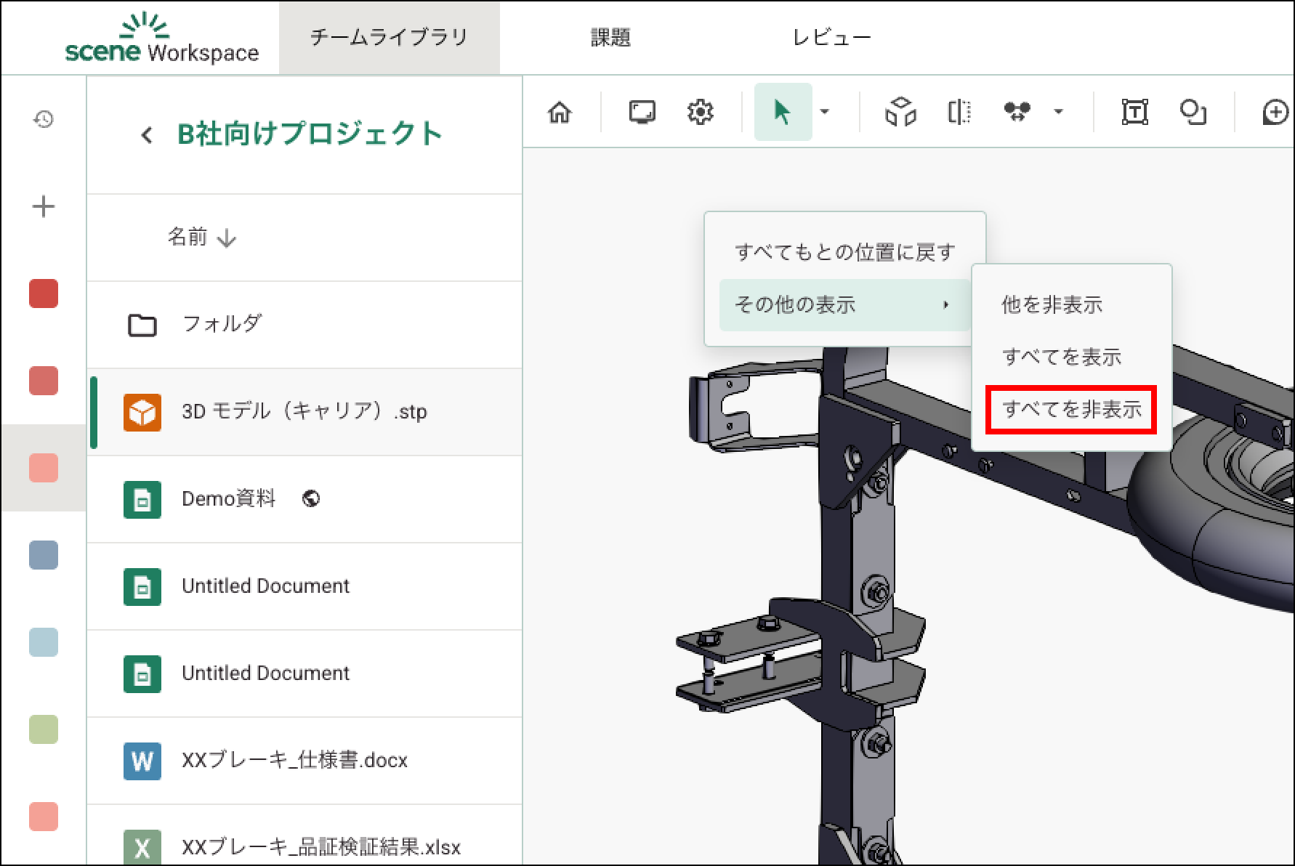Activate the section cut mirror icon
The image size is (1295, 866).
959,113
